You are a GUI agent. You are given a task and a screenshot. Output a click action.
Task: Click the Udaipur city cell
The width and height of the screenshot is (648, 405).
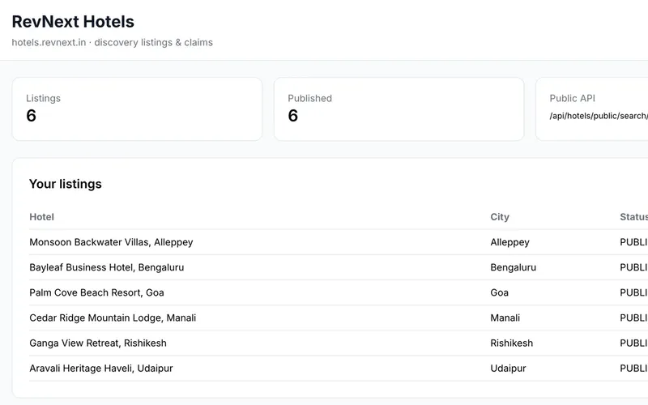[x=508, y=369]
